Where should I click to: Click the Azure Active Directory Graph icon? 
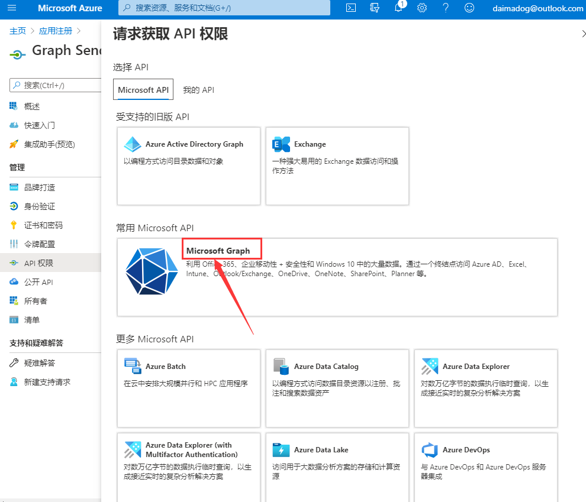[x=133, y=144]
